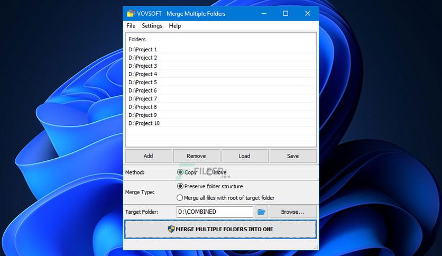Select the Copy method radio button
This screenshot has height=256, width=442.
180,172
